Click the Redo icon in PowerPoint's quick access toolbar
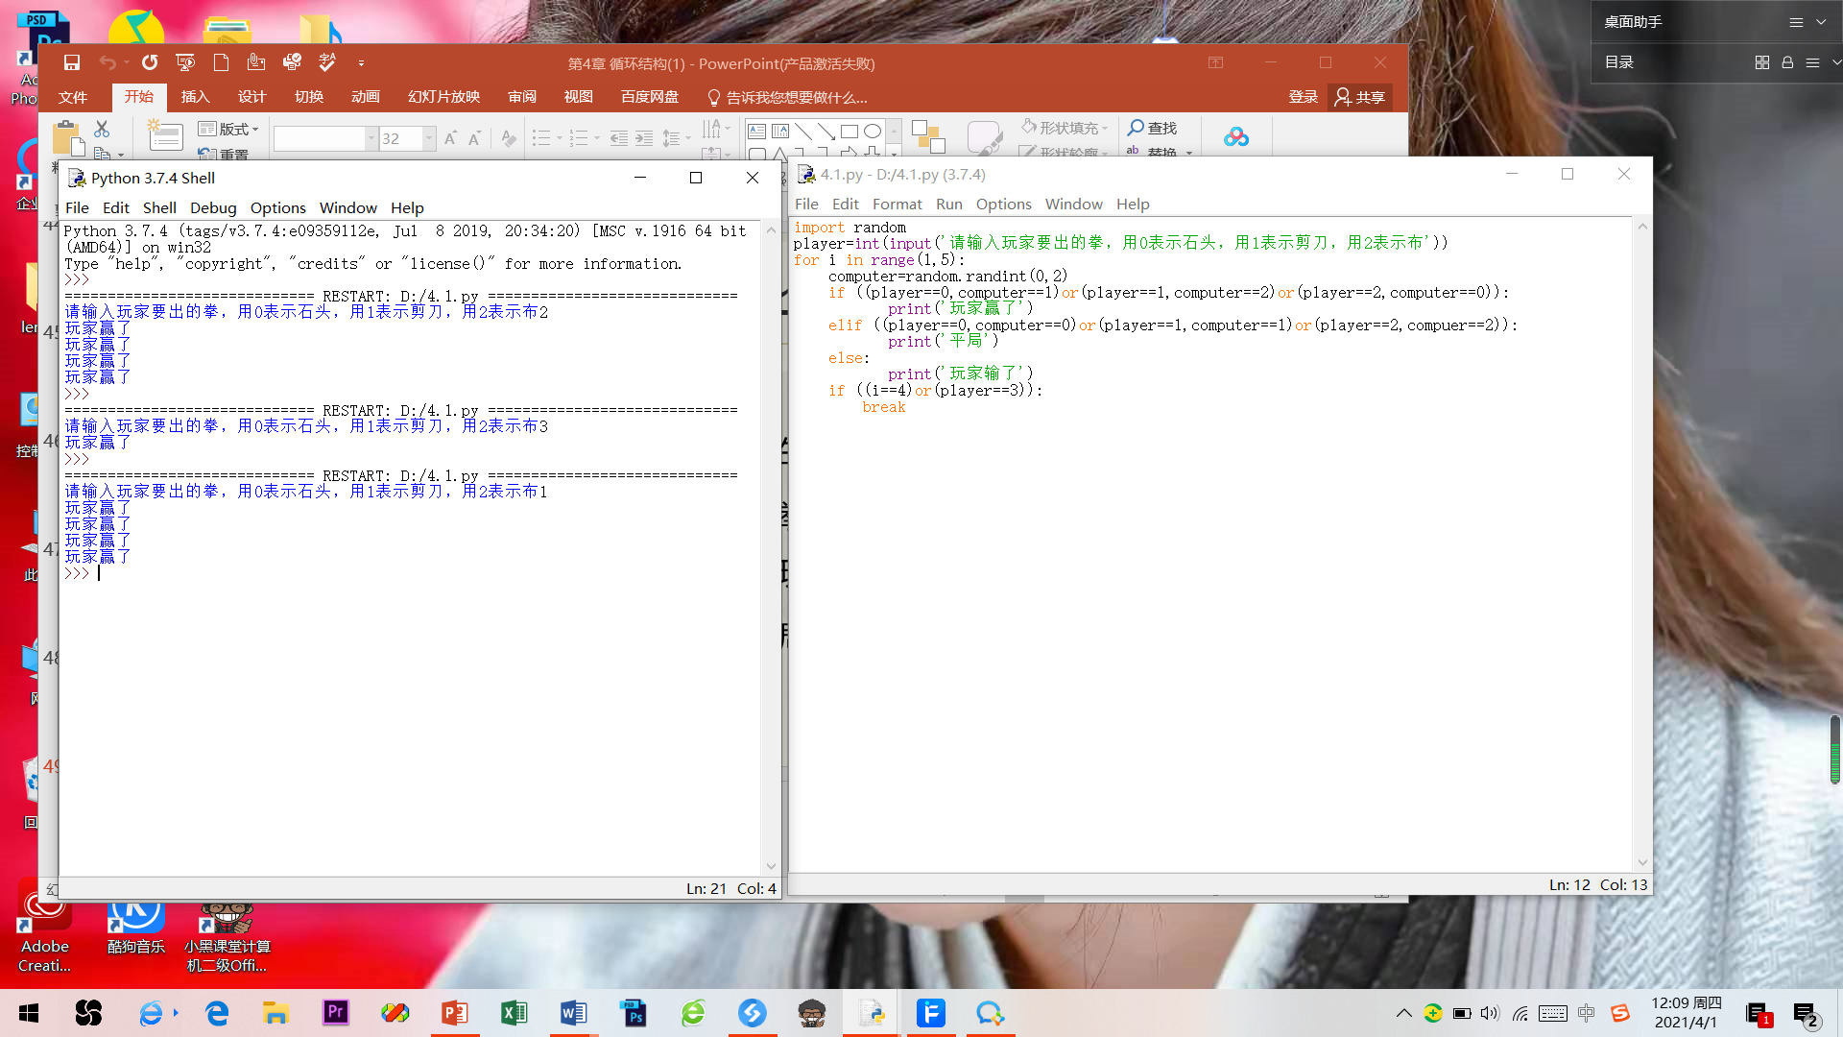 tap(150, 63)
